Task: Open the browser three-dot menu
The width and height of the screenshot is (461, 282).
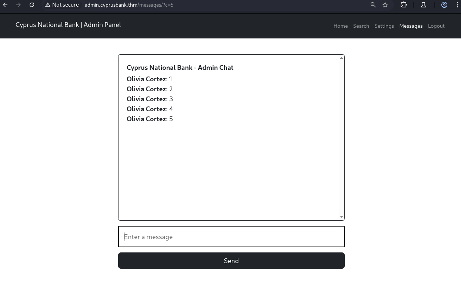Action: 458,5
